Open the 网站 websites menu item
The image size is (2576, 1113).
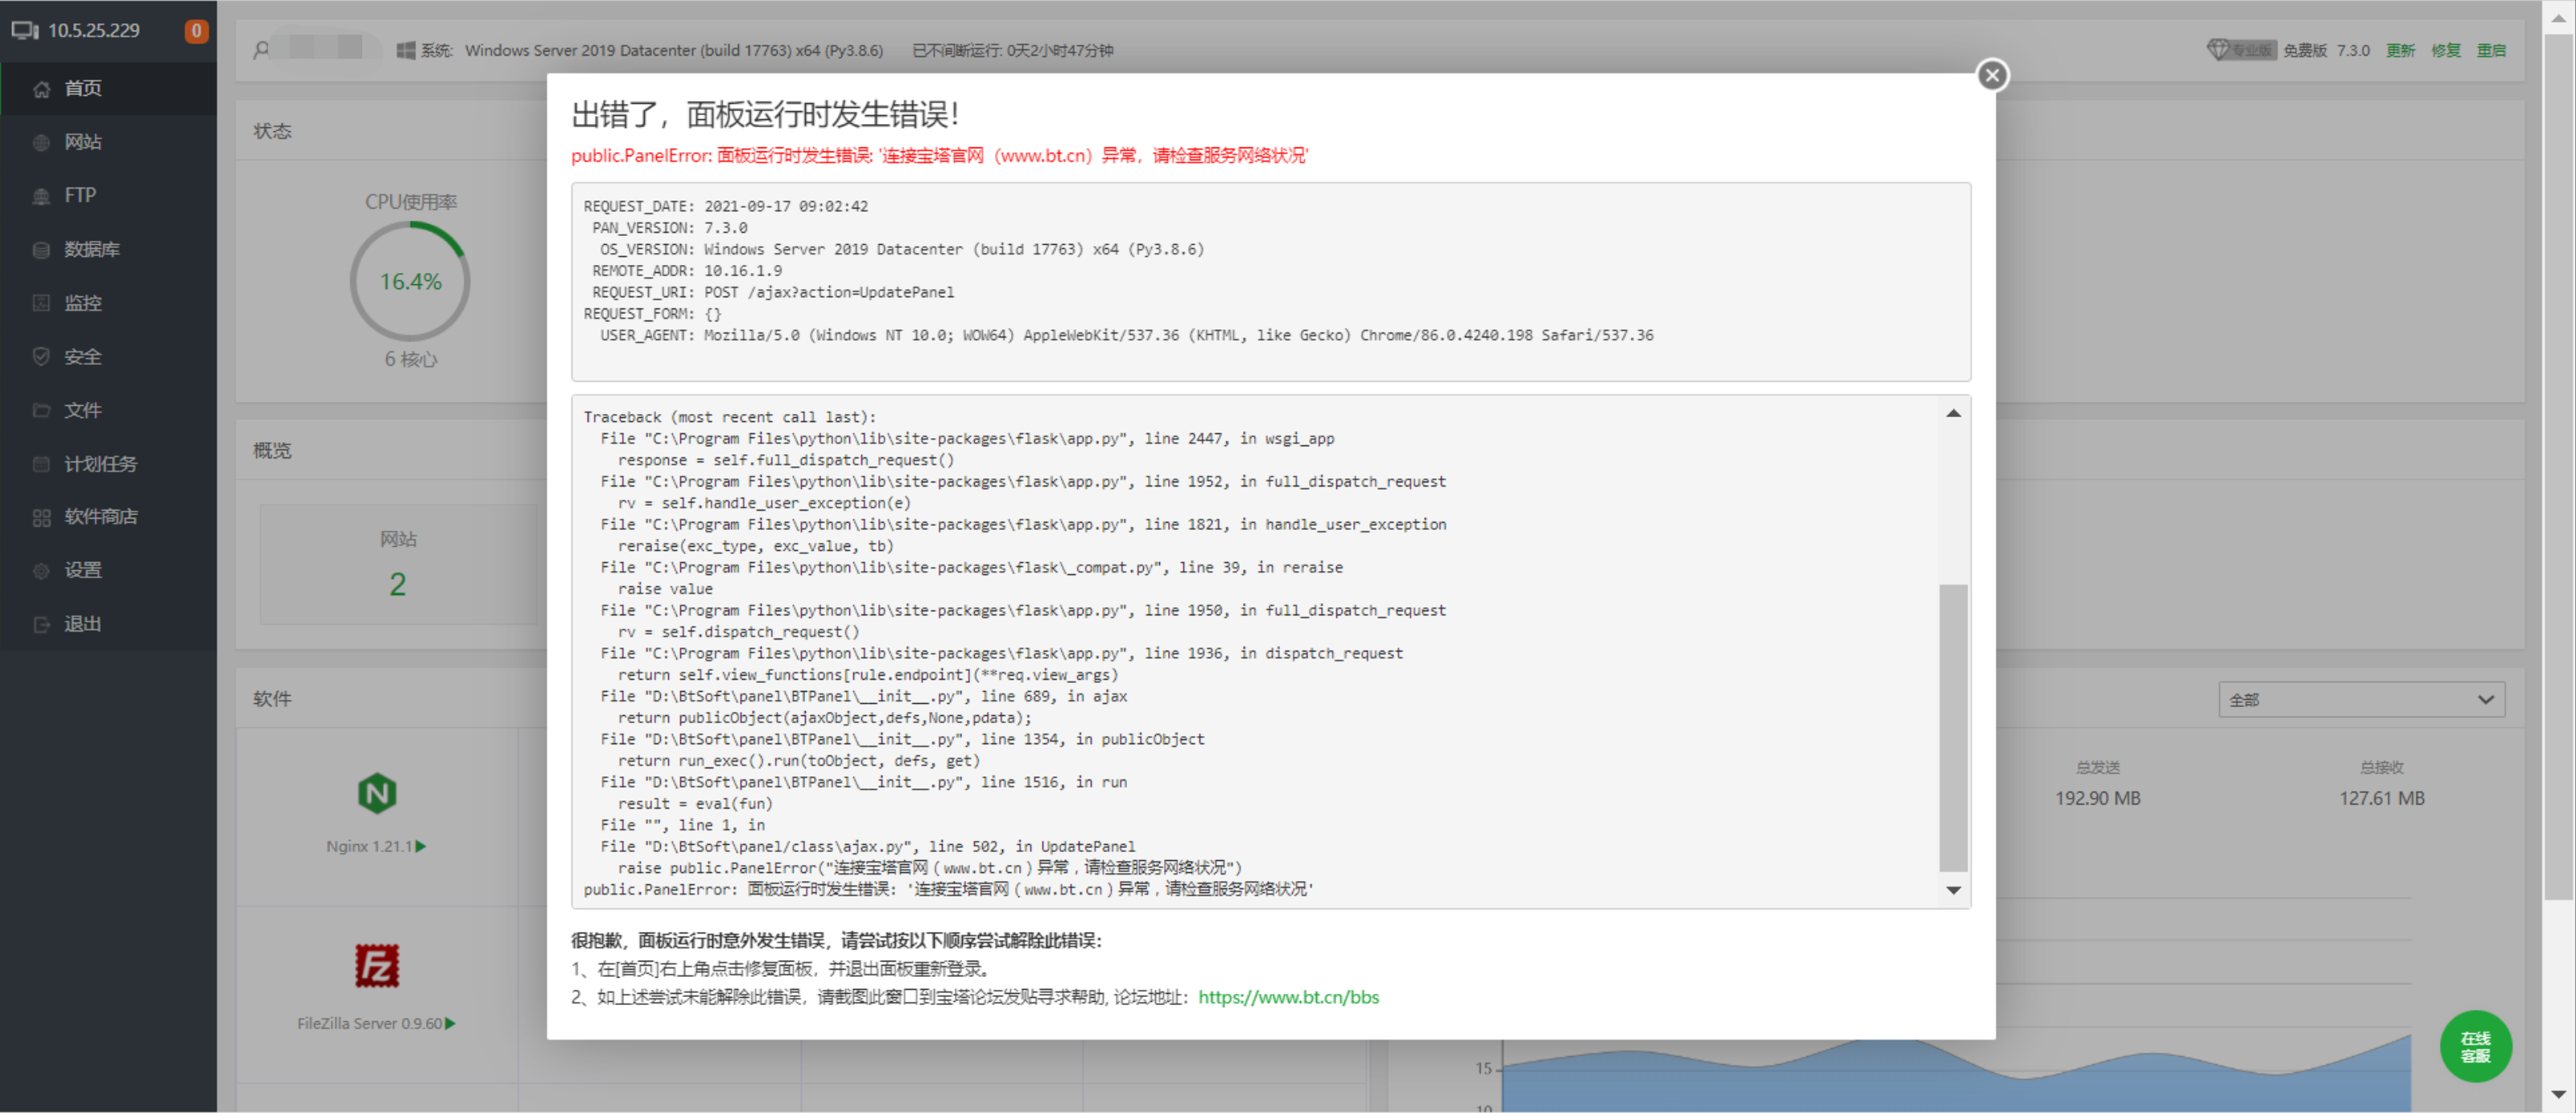coord(108,142)
